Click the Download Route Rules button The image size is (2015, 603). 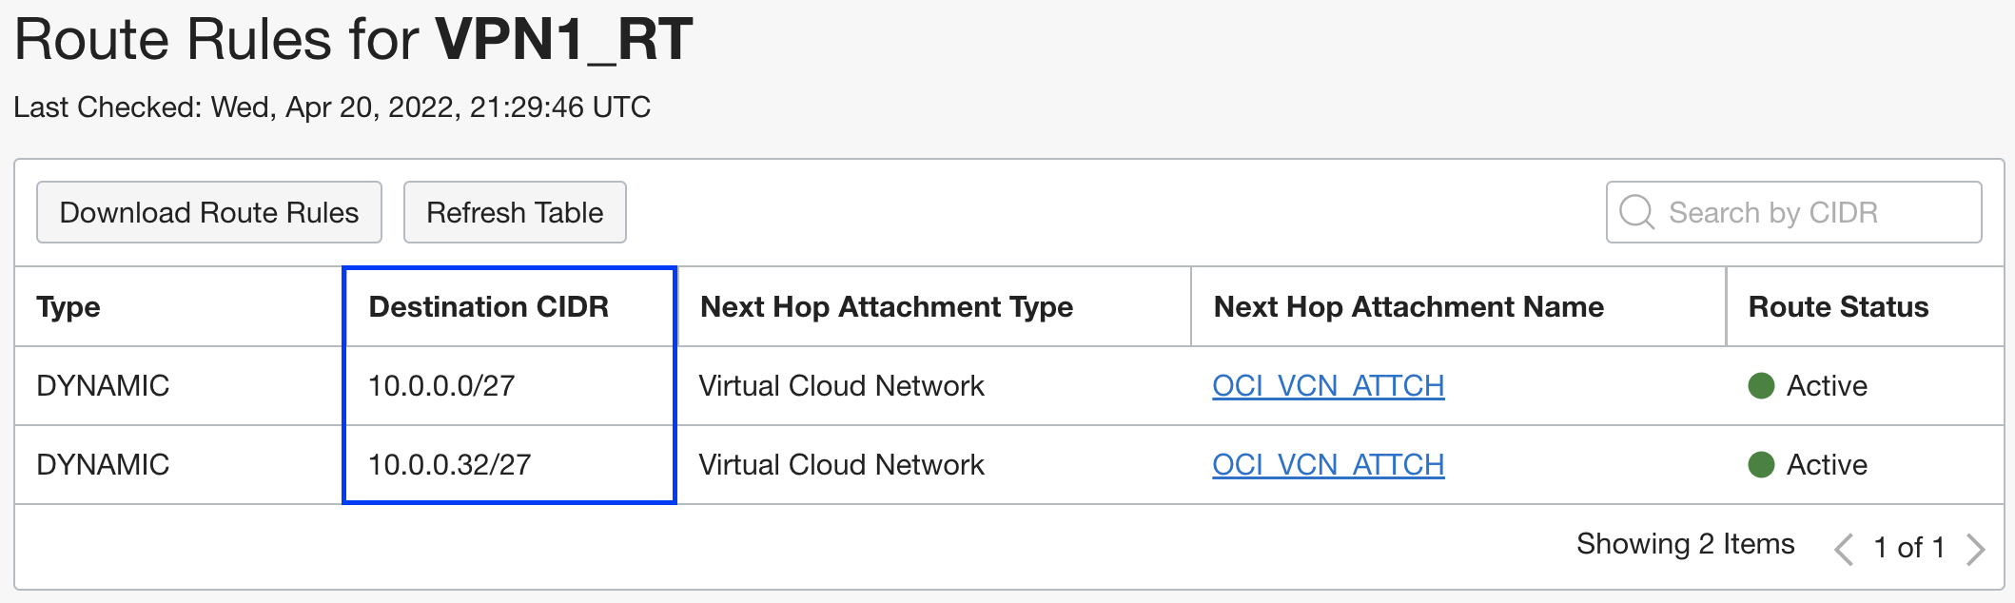209,212
